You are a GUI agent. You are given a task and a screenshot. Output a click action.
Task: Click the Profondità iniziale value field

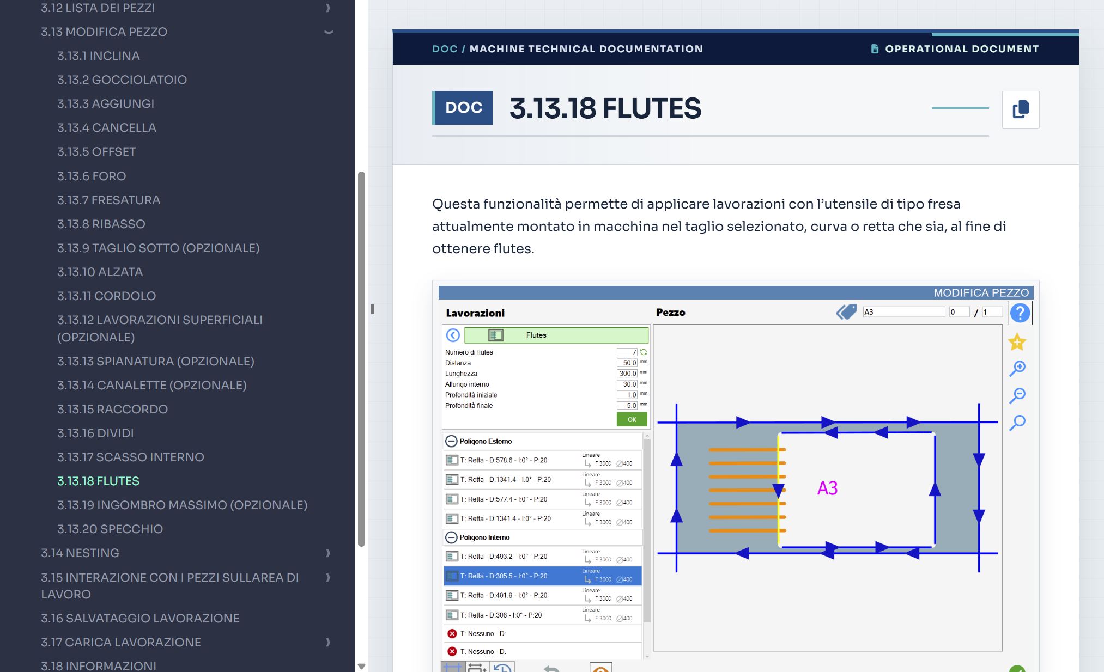[x=627, y=395]
